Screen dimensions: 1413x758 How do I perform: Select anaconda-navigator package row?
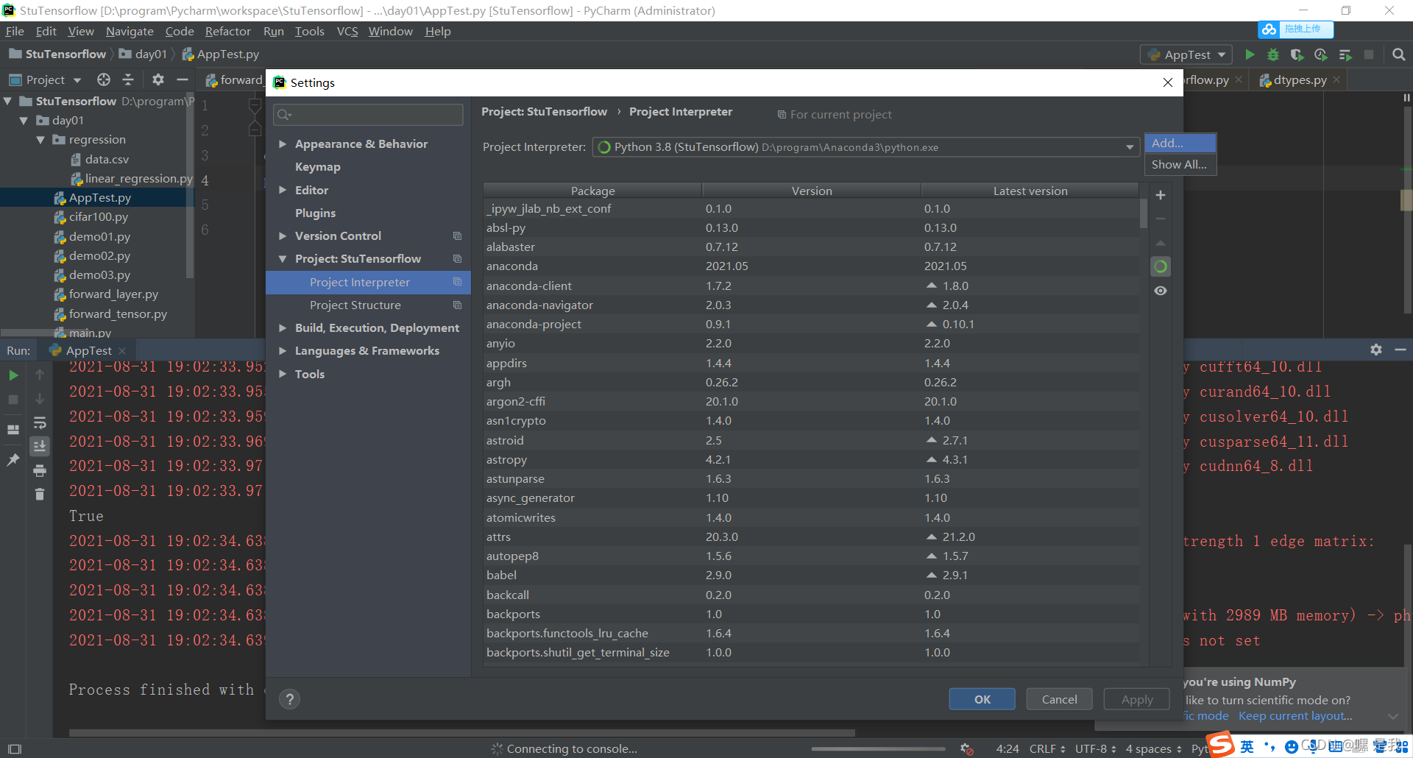(811, 305)
